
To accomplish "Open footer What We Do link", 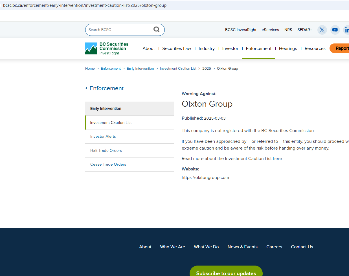I will 206,247.
